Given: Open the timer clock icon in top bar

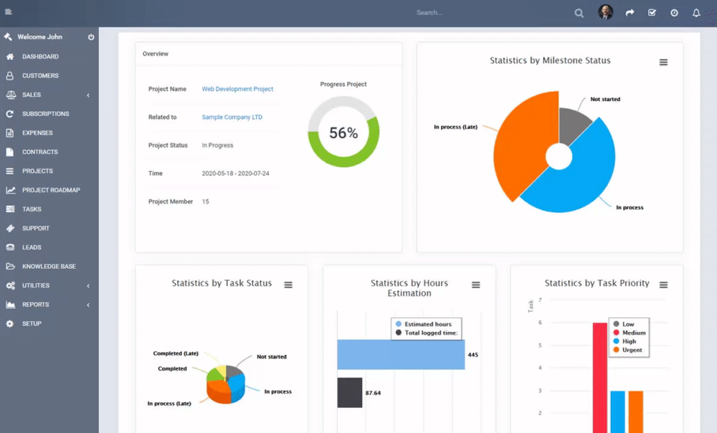Looking at the screenshot, I should (673, 12).
